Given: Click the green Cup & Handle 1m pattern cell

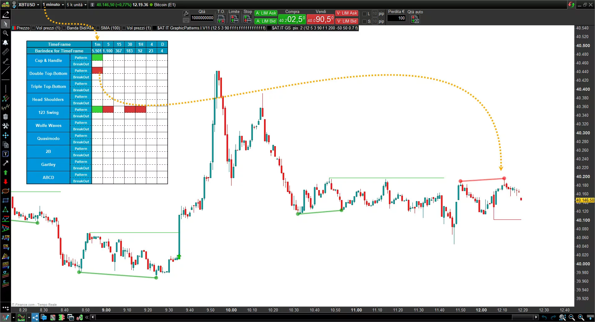Looking at the screenshot, I should tap(97, 58).
